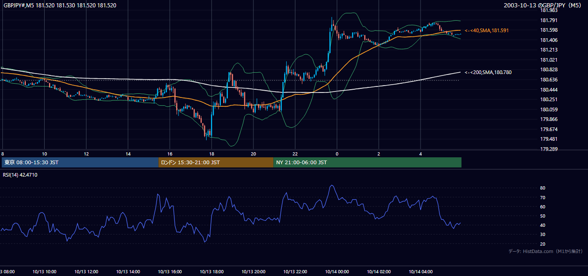The image size is (588, 276).
Task: Click the 40 SMA 181.591 label
Action: pyautogui.click(x=487, y=30)
